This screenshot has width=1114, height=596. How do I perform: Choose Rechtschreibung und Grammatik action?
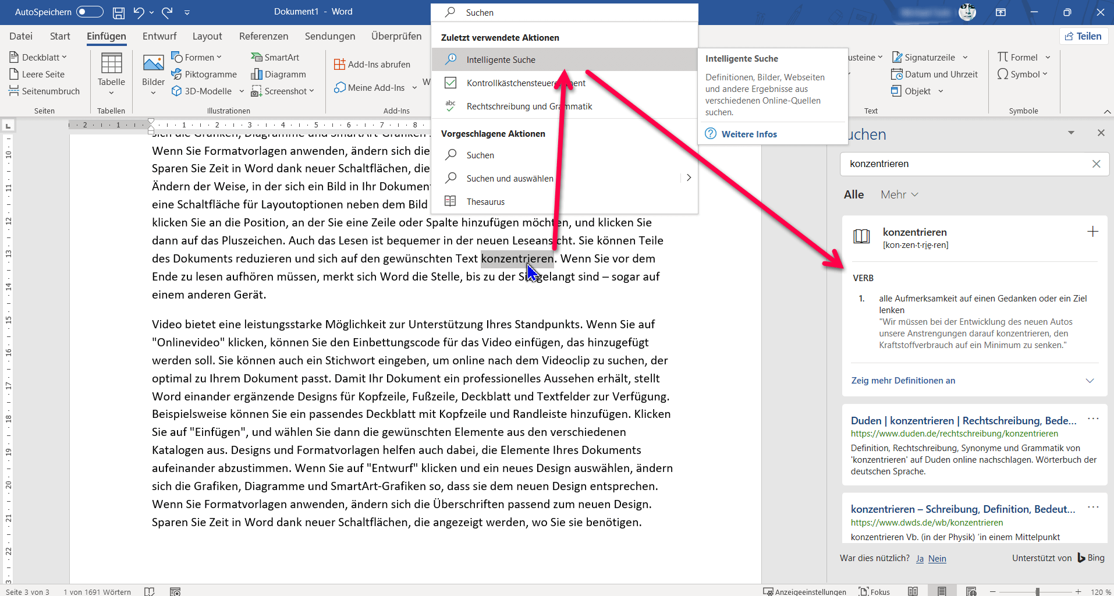pyautogui.click(x=565, y=106)
